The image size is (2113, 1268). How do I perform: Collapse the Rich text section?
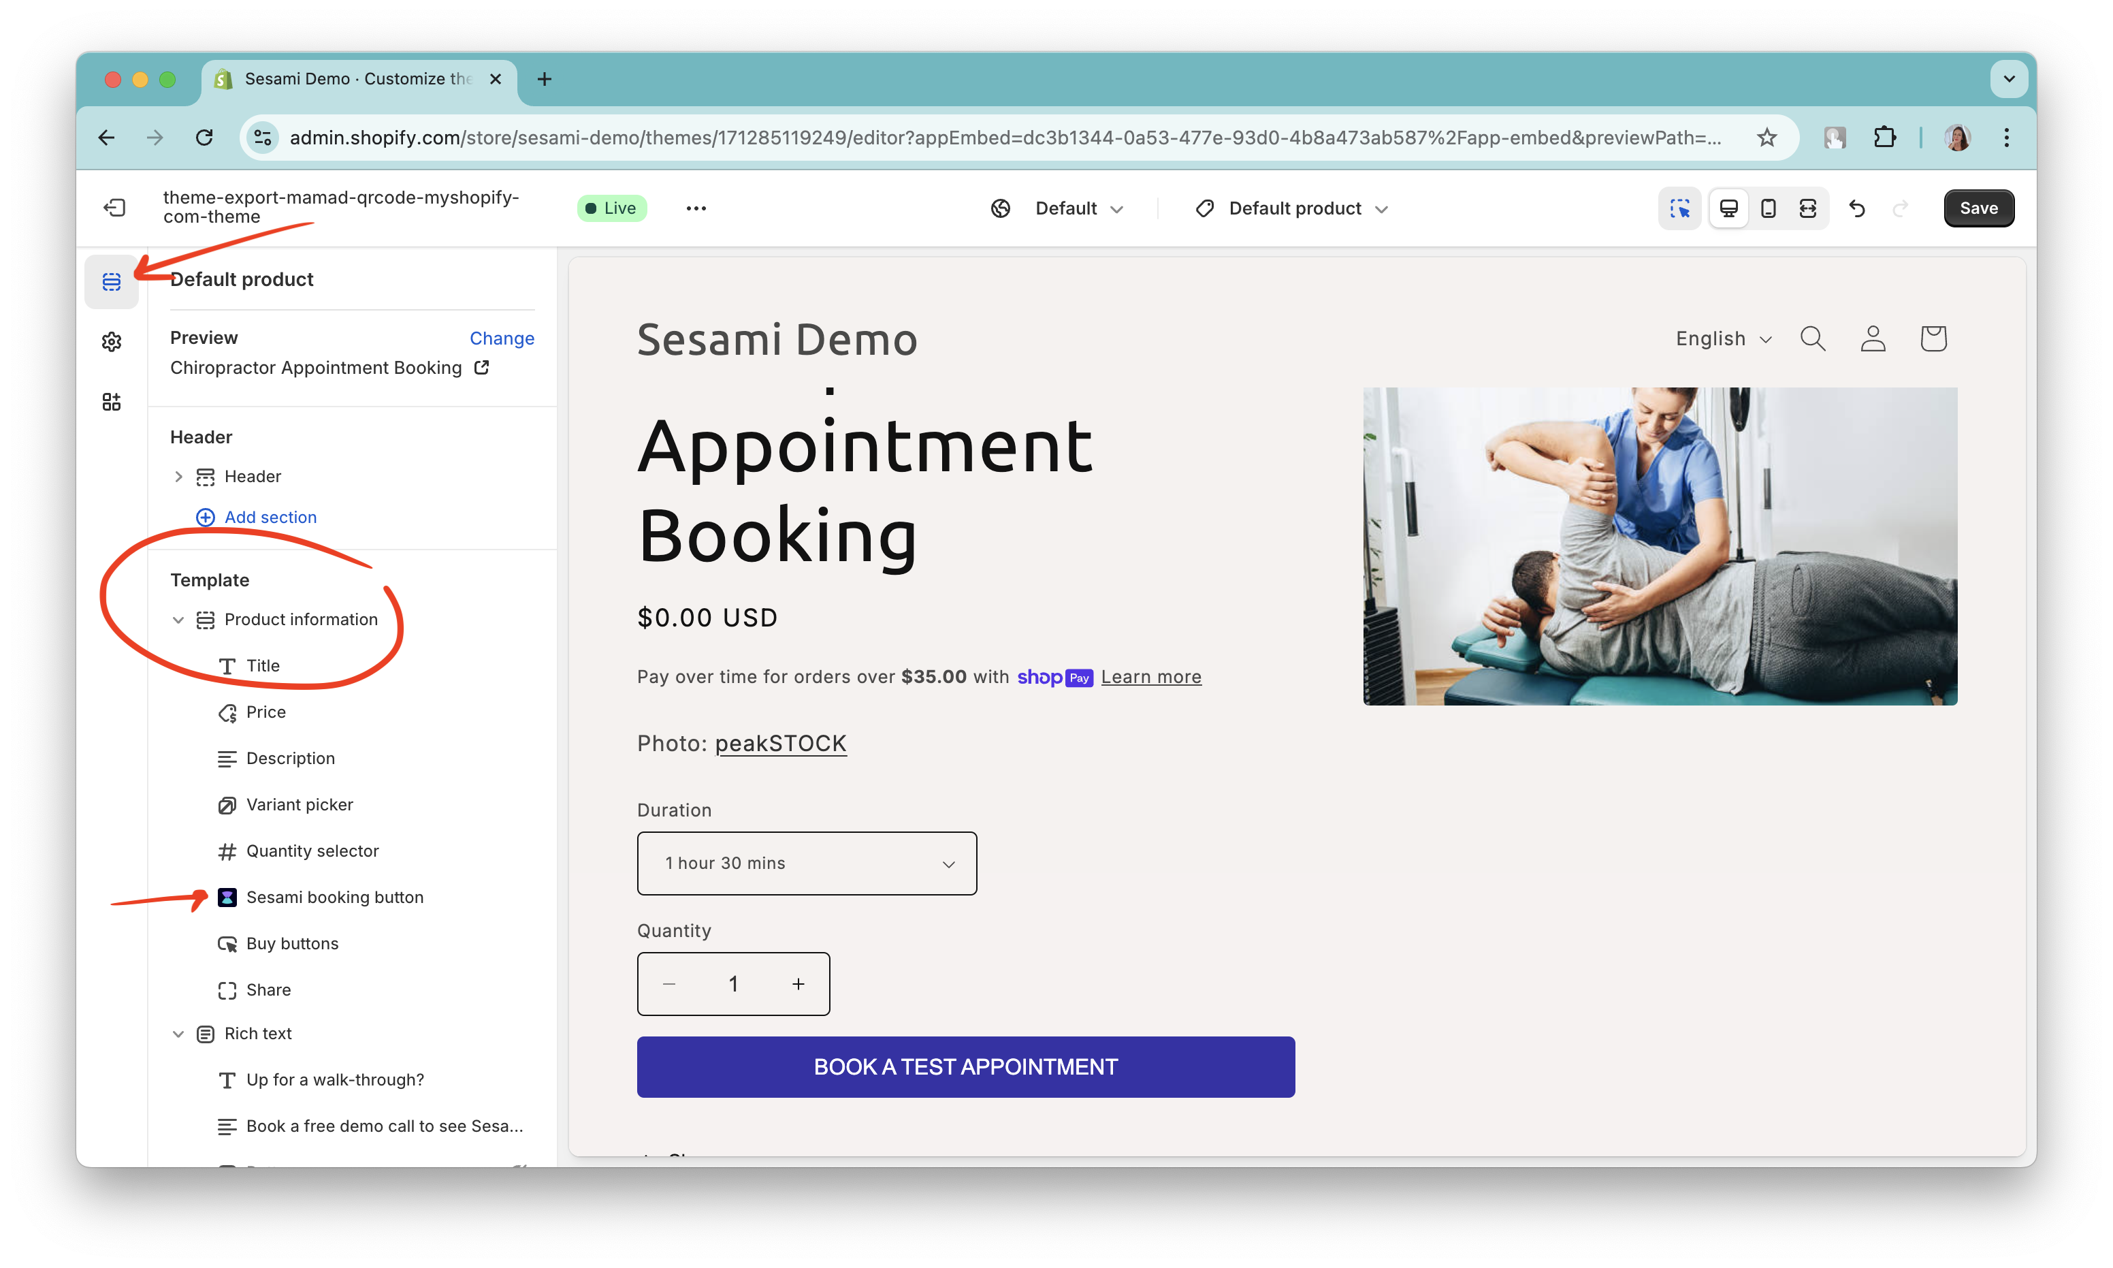pos(178,1034)
